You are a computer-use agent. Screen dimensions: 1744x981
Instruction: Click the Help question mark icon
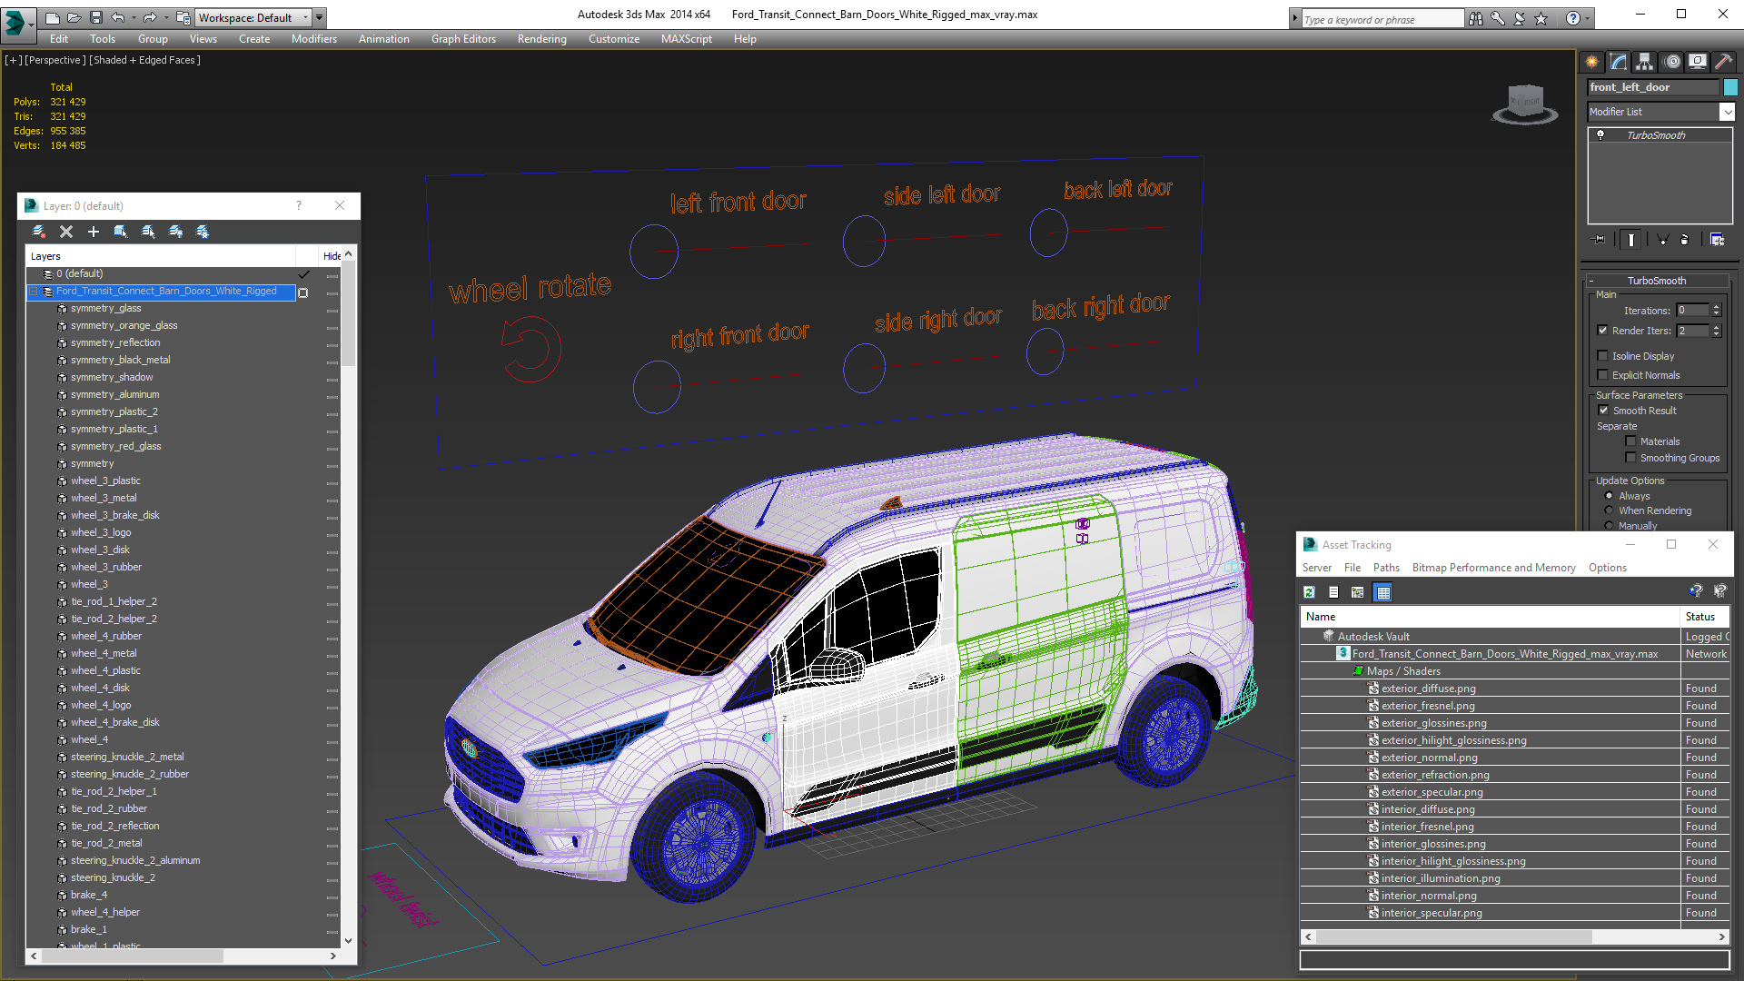tap(1573, 18)
